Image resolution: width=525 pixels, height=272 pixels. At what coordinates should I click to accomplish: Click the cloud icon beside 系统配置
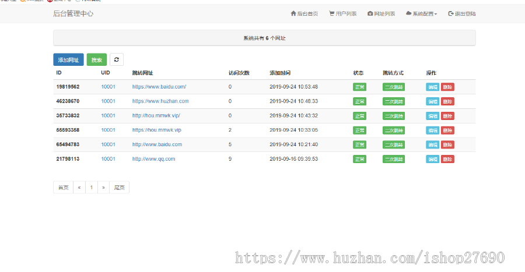[x=408, y=13]
